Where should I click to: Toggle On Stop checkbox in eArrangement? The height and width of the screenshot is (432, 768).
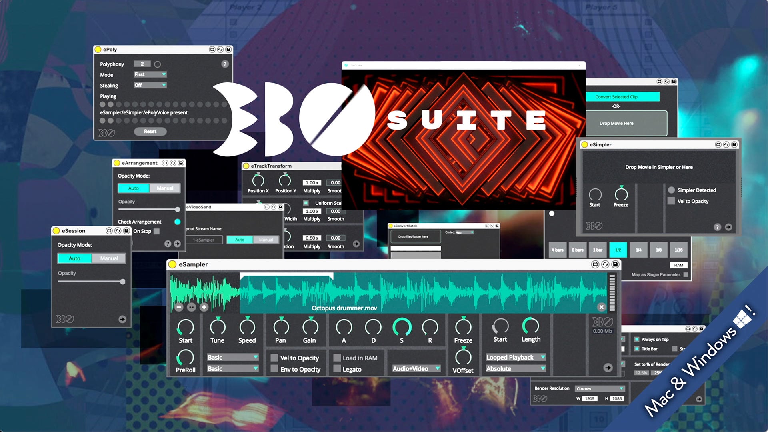tap(157, 231)
